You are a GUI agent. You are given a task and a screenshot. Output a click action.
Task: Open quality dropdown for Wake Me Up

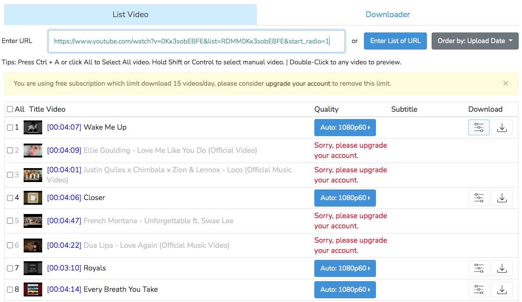click(x=345, y=127)
